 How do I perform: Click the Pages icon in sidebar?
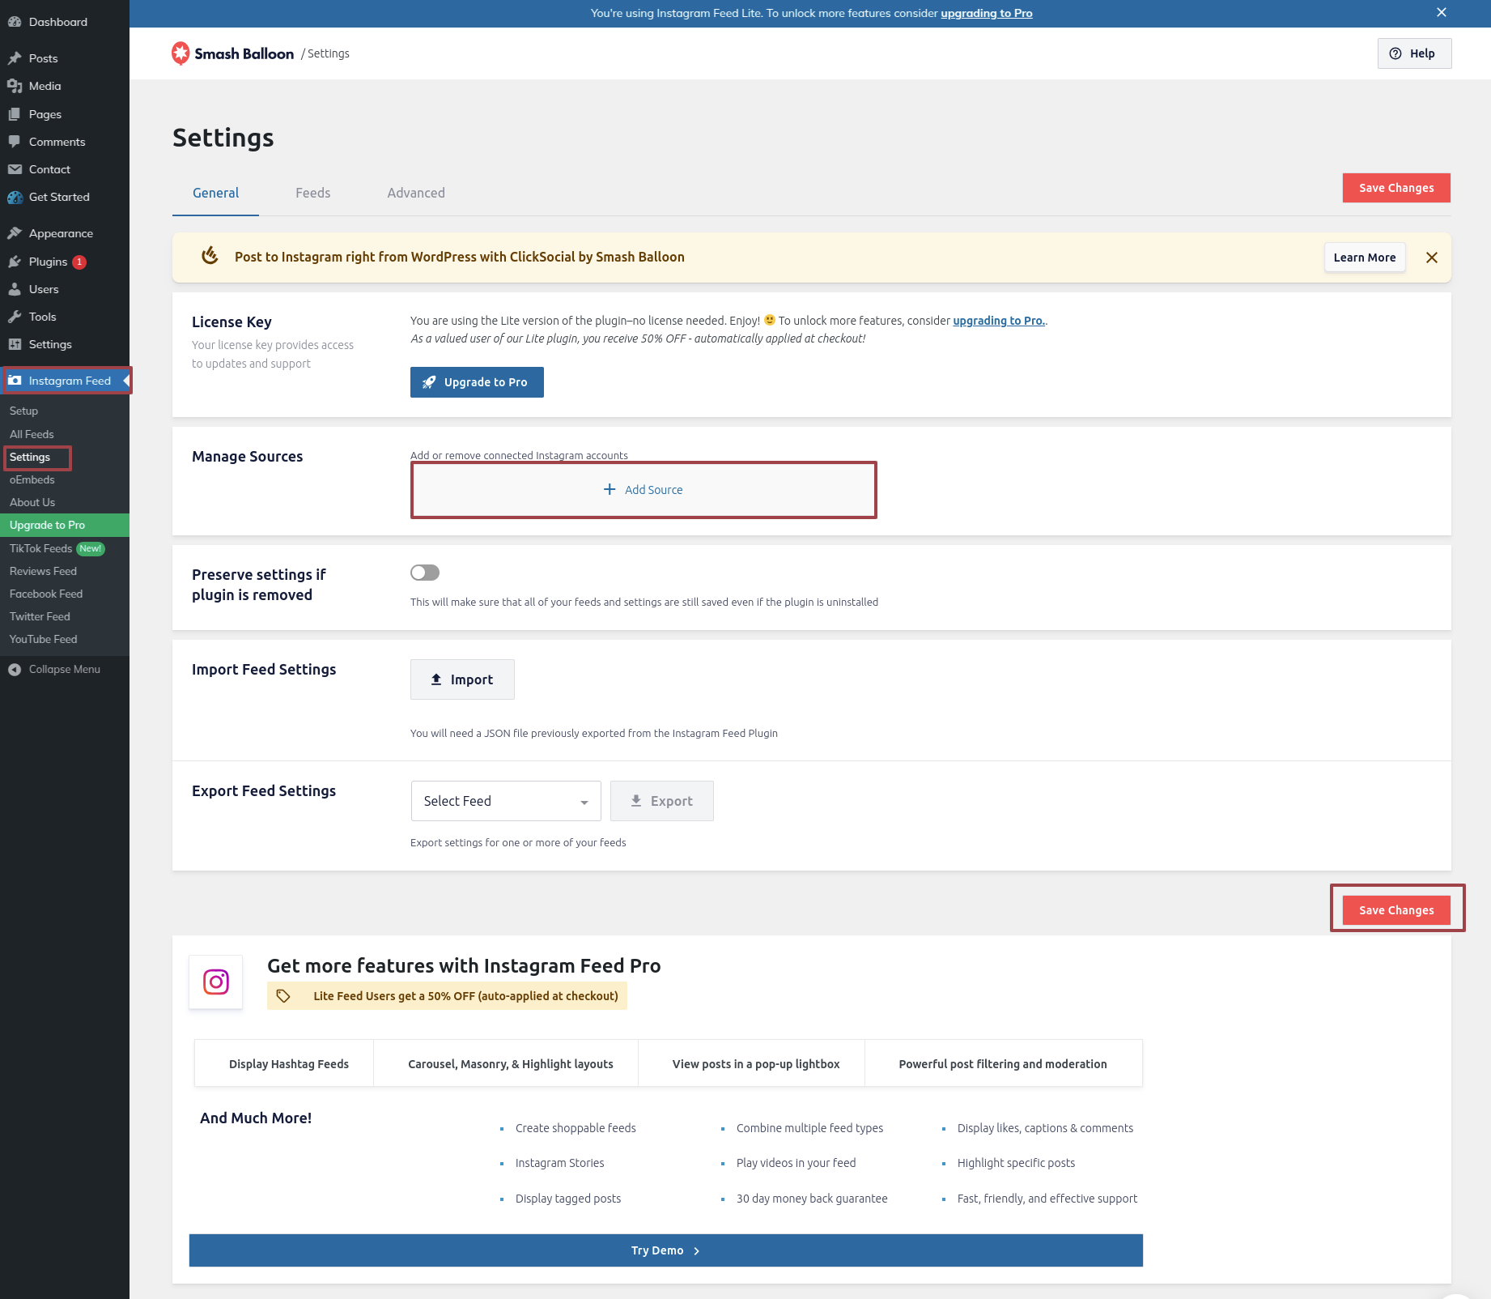(15, 114)
